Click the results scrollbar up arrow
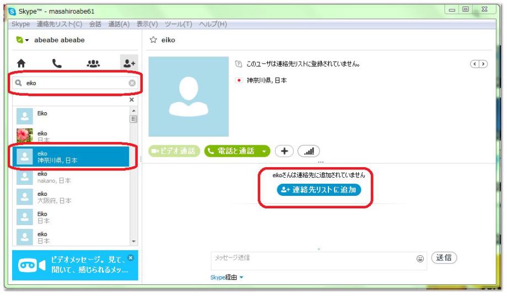The width and height of the screenshot is (507, 297). 133,111
